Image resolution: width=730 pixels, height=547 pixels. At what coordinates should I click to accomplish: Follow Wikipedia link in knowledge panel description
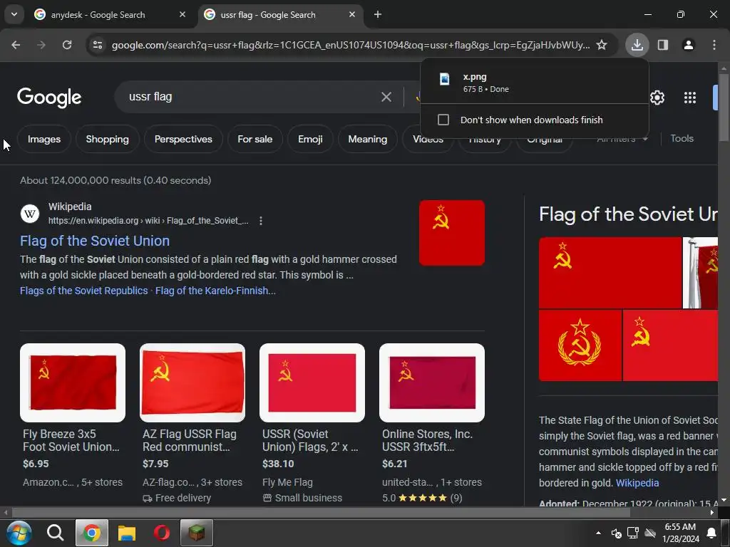point(637,483)
